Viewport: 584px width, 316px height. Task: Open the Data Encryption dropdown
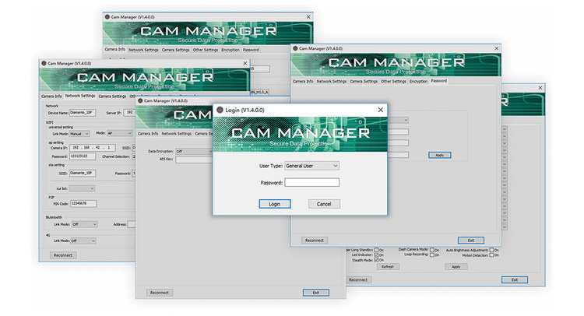pos(195,152)
